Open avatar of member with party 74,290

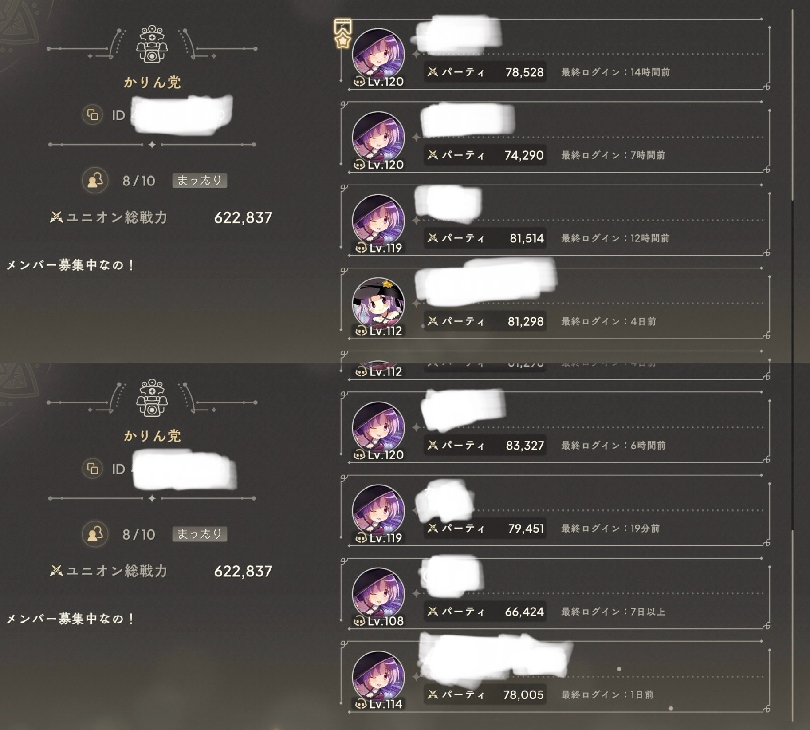tap(378, 138)
